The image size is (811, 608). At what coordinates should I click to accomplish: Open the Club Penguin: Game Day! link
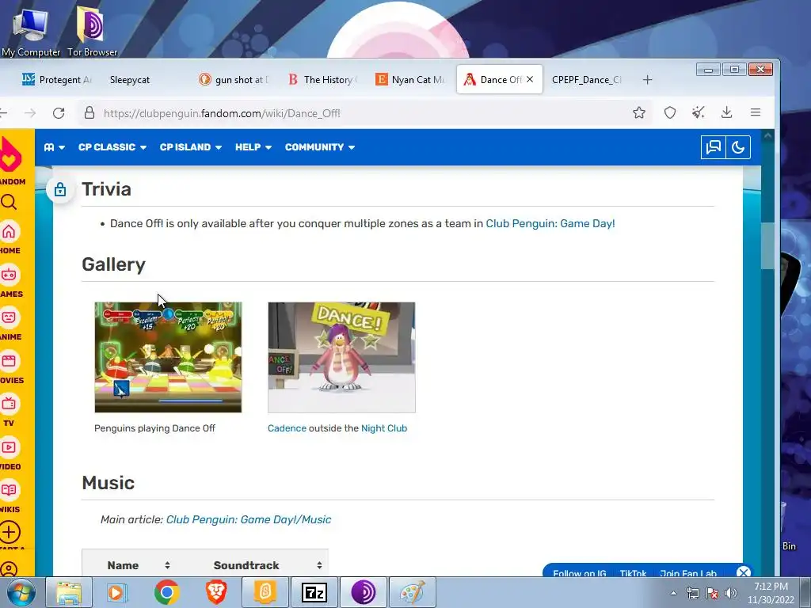click(x=550, y=223)
